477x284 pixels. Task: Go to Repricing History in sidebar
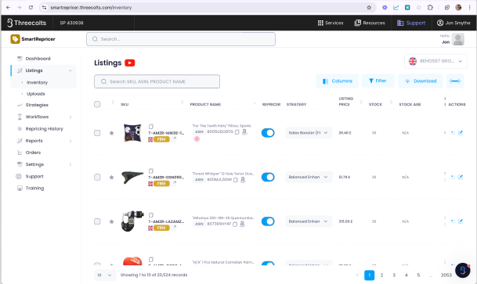[44, 129]
